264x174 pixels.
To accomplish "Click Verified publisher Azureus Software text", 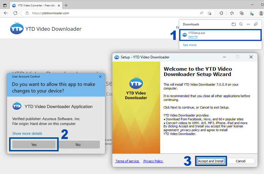I will 46,119.
